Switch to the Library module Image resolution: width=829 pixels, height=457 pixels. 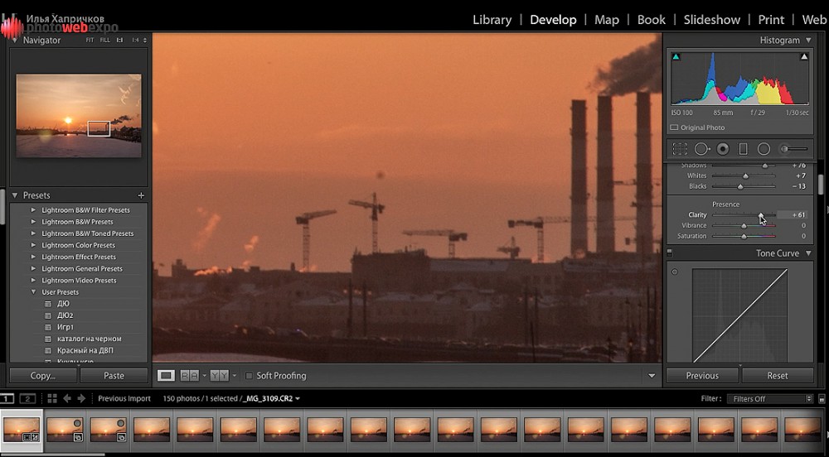click(x=492, y=19)
